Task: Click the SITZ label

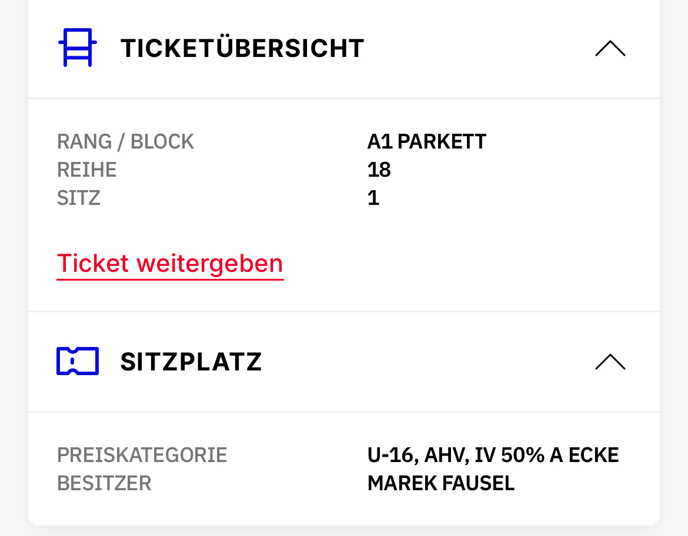Action: coord(79,198)
